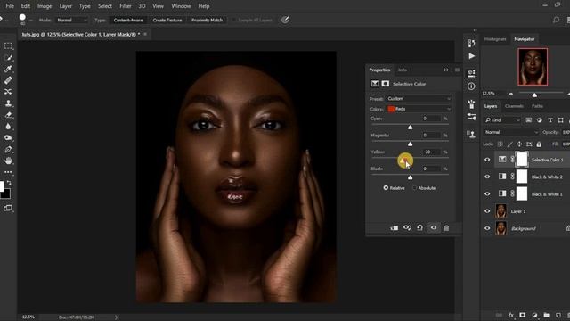
Task: Hide the Black & White 1 layer
Action: [487, 194]
